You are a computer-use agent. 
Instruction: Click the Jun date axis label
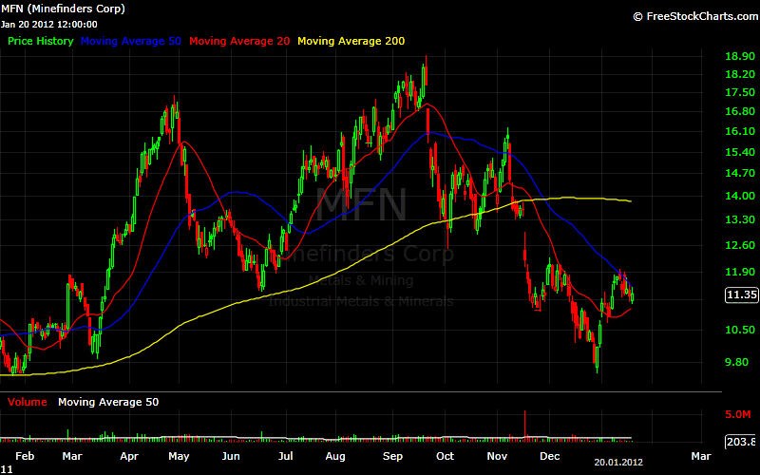pos(231,456)
